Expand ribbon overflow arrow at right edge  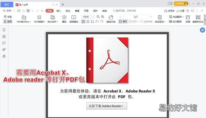[205, 20]
